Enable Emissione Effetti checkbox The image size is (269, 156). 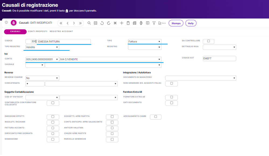[x=53, y=116]
